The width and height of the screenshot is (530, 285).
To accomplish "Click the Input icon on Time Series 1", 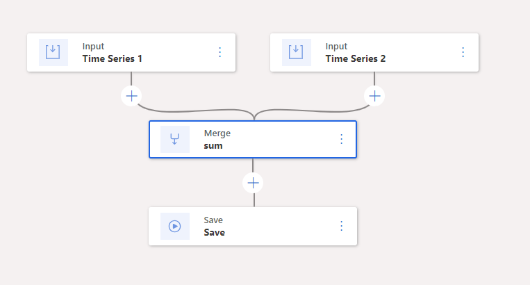I will (53, 52).
